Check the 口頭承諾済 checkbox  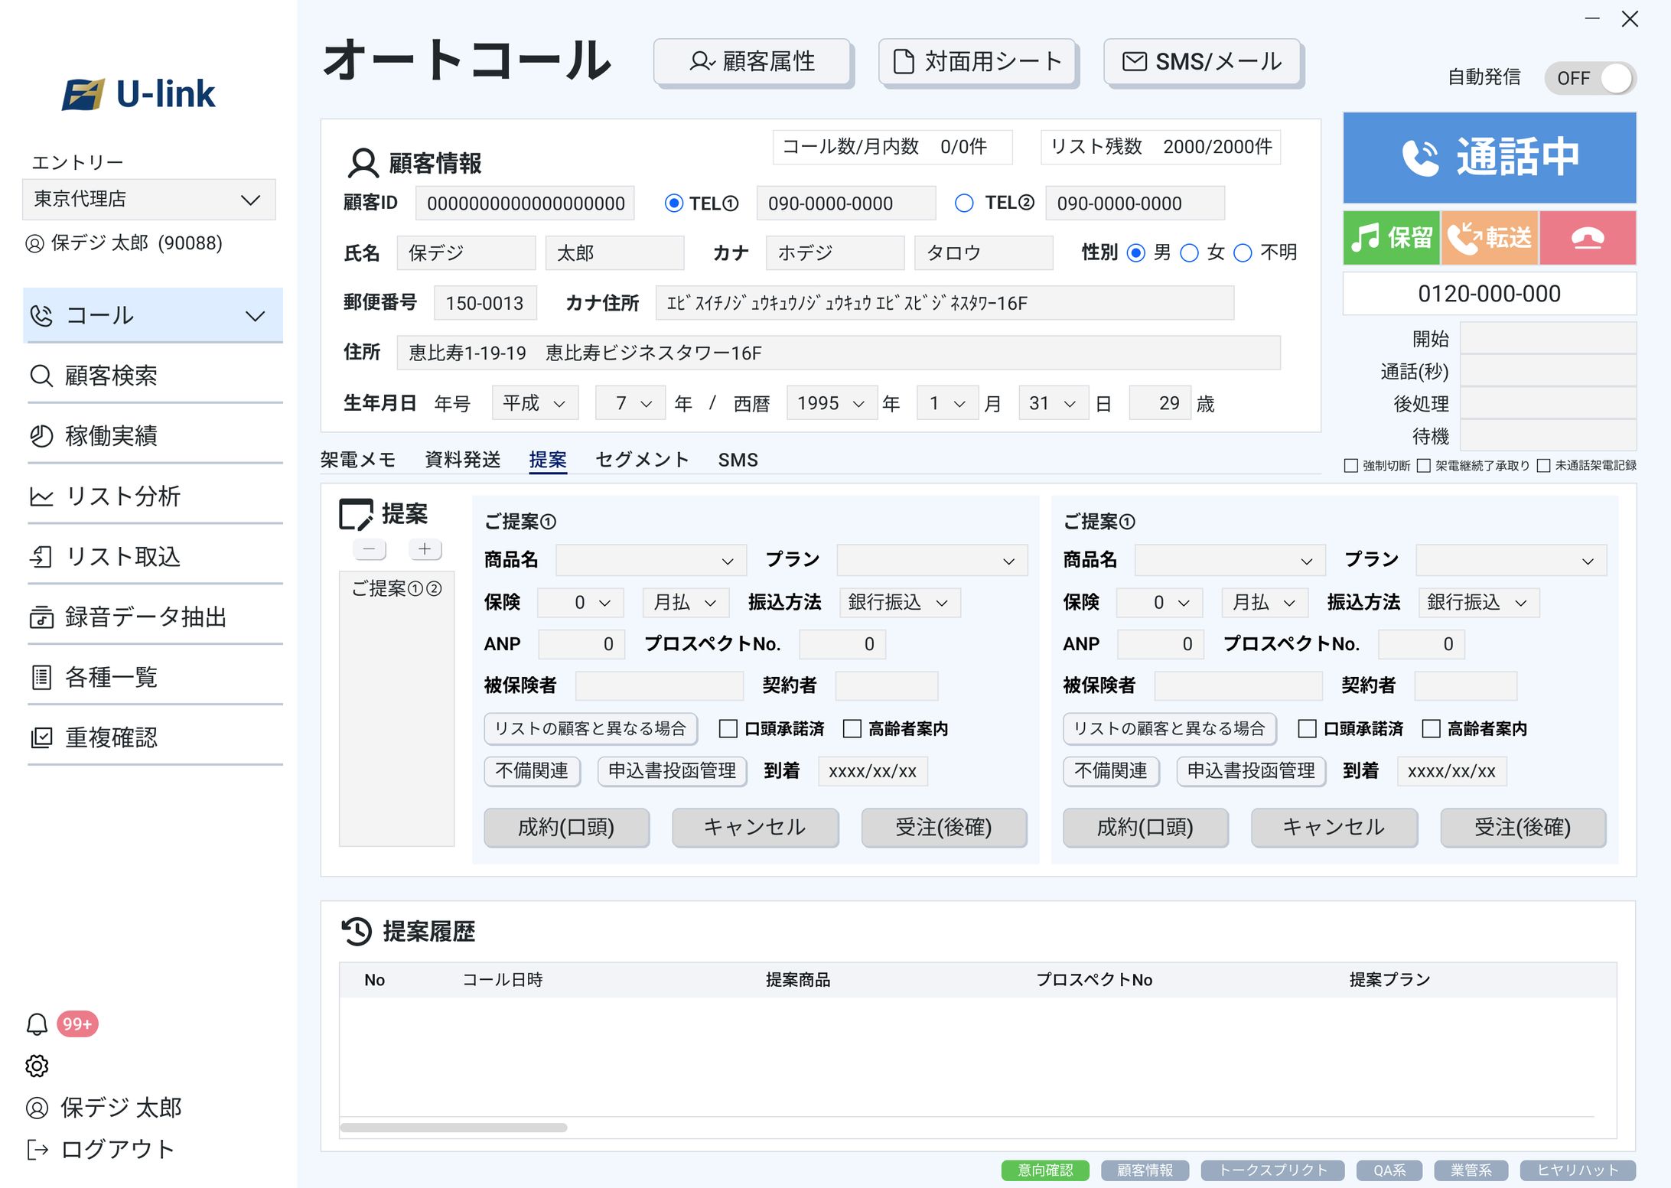click(x=729, y=729)
